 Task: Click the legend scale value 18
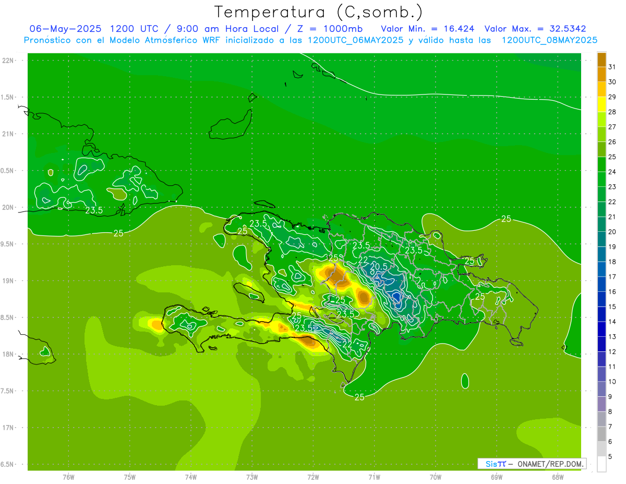pos(612,262)
